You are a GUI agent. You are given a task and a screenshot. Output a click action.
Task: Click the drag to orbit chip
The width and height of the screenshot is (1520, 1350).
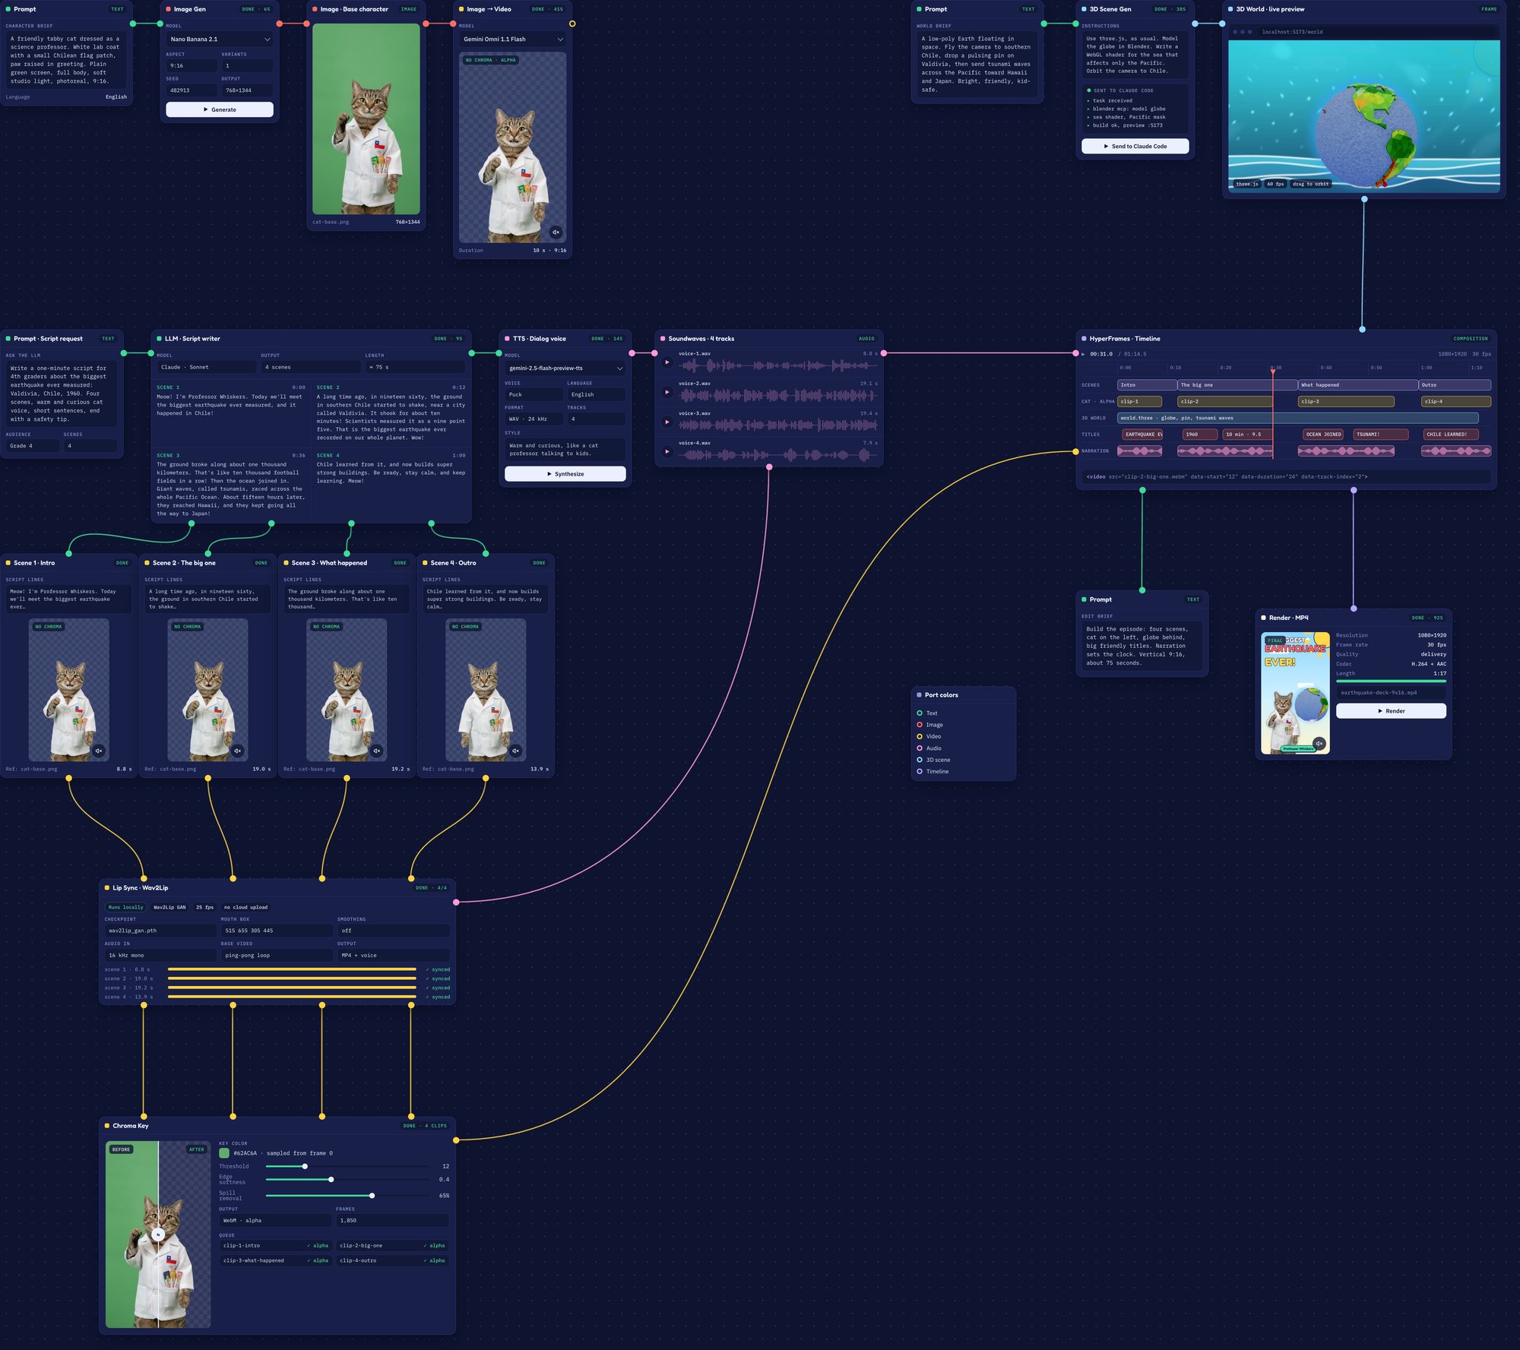click(1310, 184)
